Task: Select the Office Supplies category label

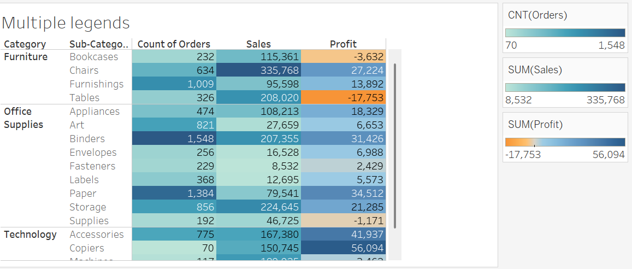Action: 23,118
